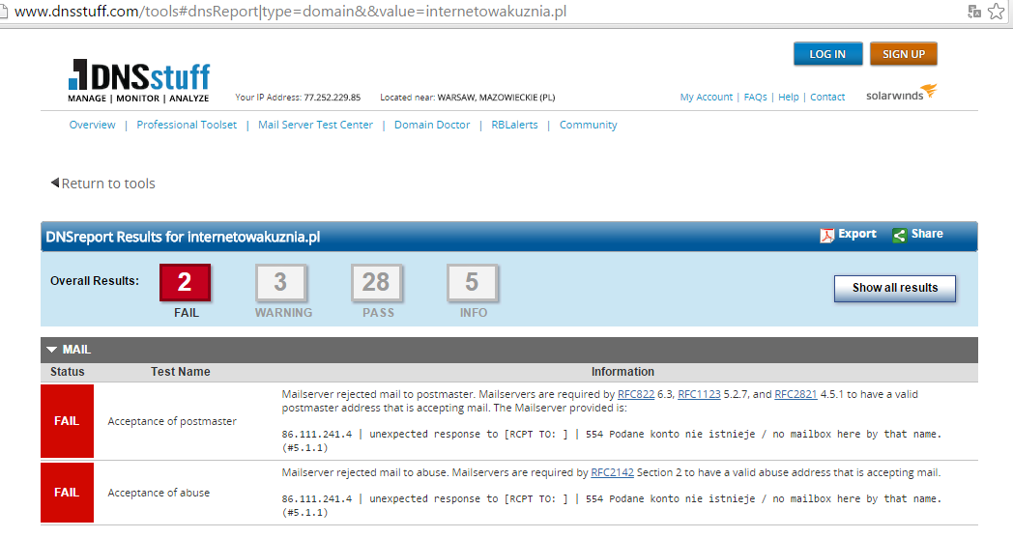
Task: Open the RFC2821 link
Action: coord(796,394)
